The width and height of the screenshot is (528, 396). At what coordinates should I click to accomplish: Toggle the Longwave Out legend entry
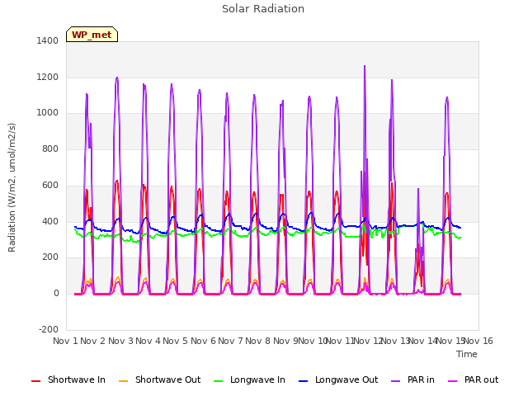[338, 379]
